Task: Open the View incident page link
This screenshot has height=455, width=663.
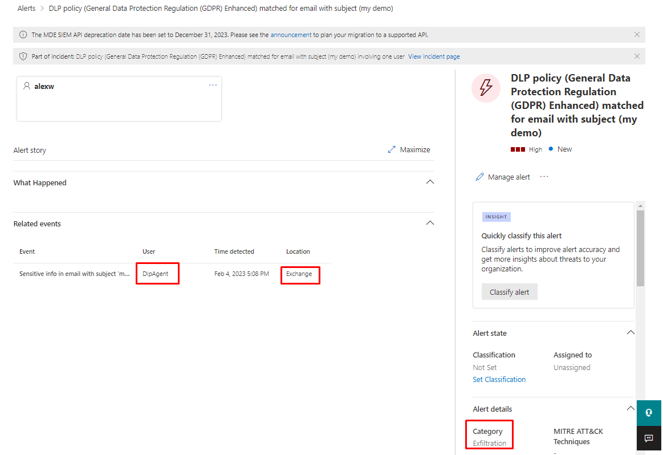Action: click(434, 56)
